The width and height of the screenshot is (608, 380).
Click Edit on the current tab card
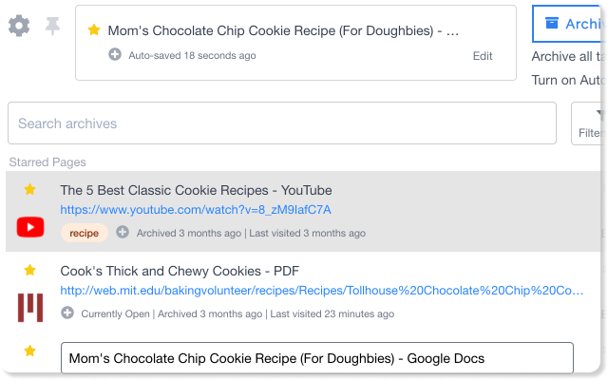[x=483, y=56]
